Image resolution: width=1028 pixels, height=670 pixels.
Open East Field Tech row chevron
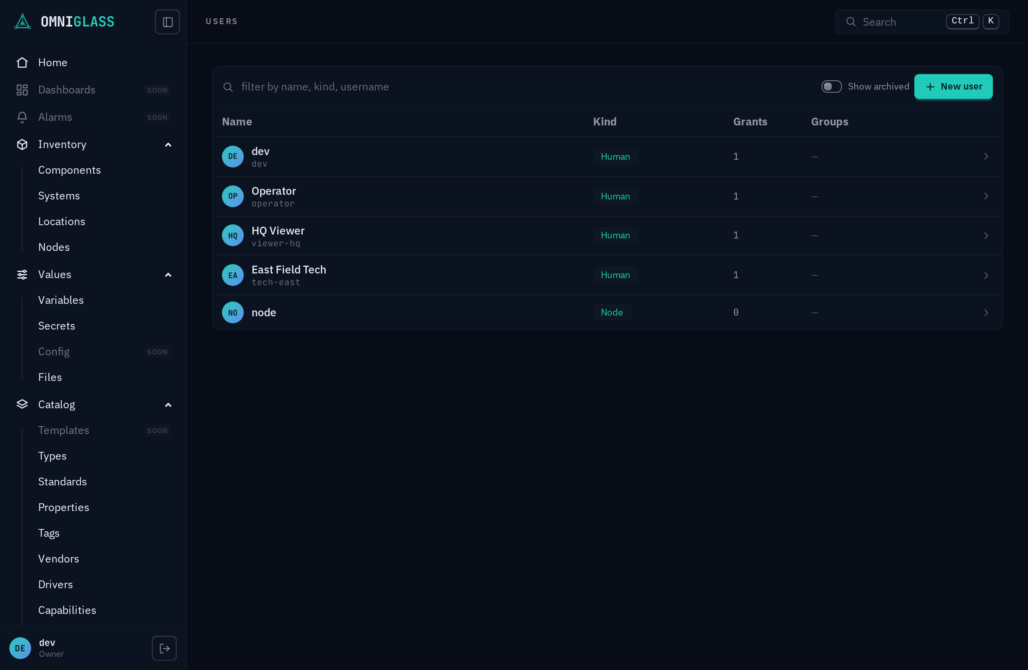click(986, 275)
